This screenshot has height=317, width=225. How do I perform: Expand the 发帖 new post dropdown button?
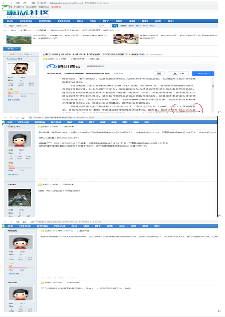click(x=12, y=49)
